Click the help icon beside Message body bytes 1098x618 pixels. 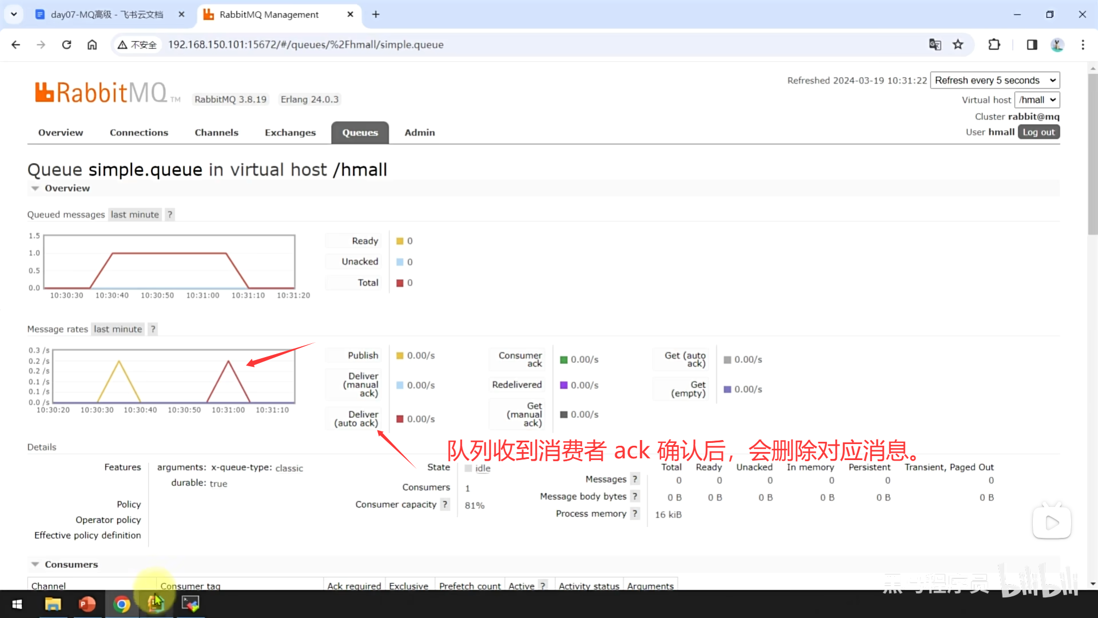click(x=635, y=496)
